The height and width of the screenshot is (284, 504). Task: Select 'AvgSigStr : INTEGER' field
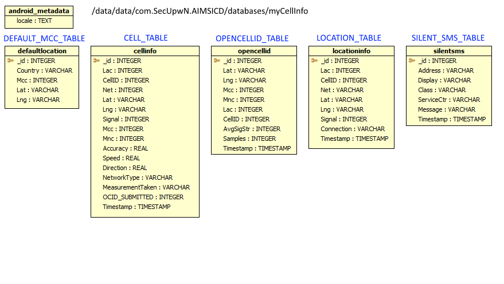(x=252, y=129)
